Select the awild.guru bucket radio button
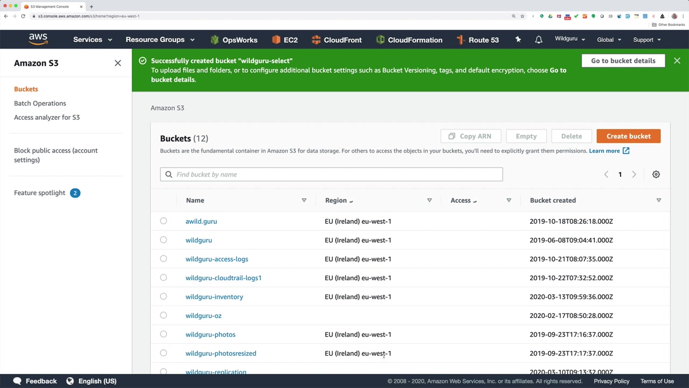The width and height of the screenshot is (689, 388). pos(164,221)
